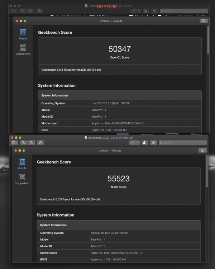Open sidebar view menu in 13.53.51 window
The image size is (215, 269).
[x=13, y=11]
